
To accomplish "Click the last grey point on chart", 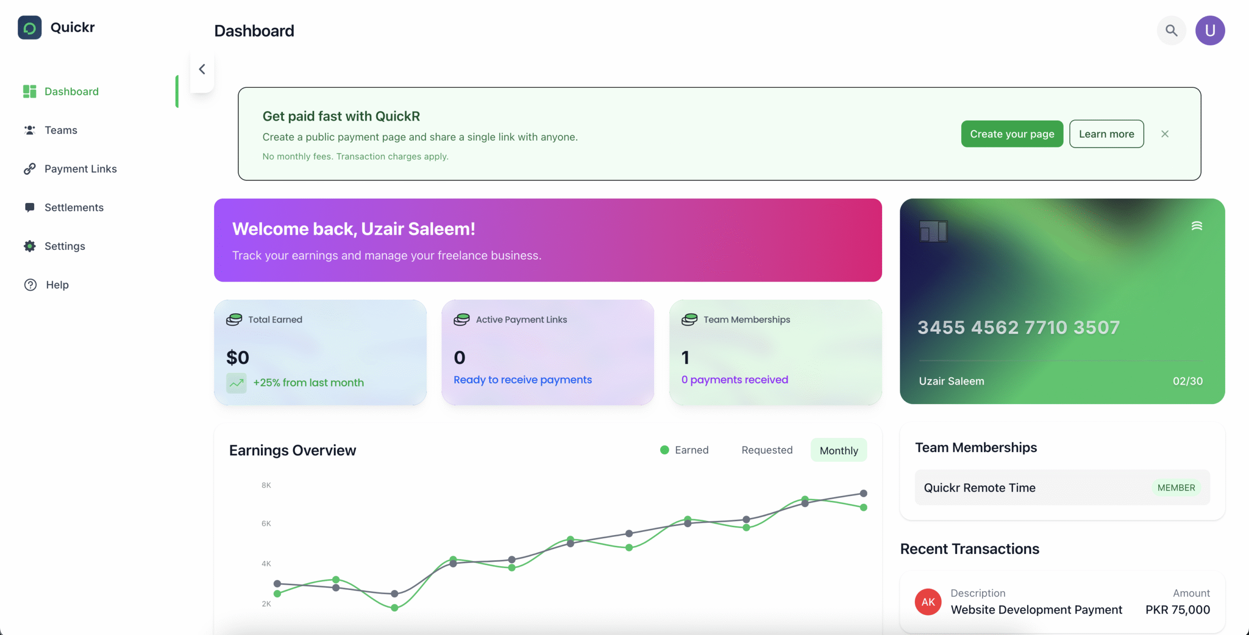I will [x=864, y=493].
